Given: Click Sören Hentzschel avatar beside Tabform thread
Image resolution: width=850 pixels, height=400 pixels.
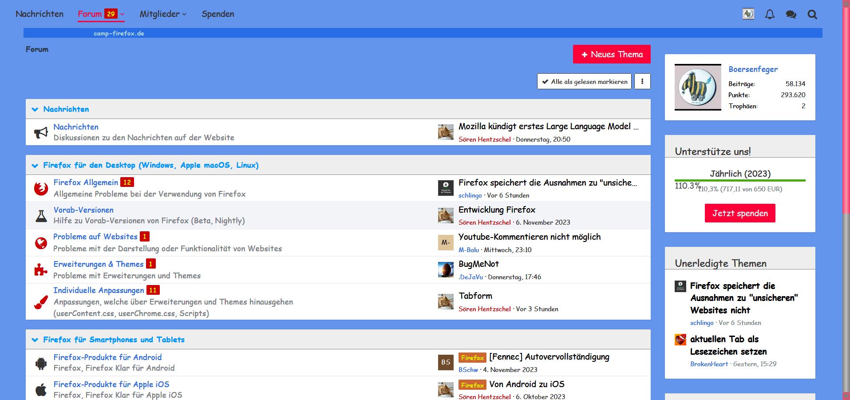Looking at the screenshot, I should click(x=446, y=301).
